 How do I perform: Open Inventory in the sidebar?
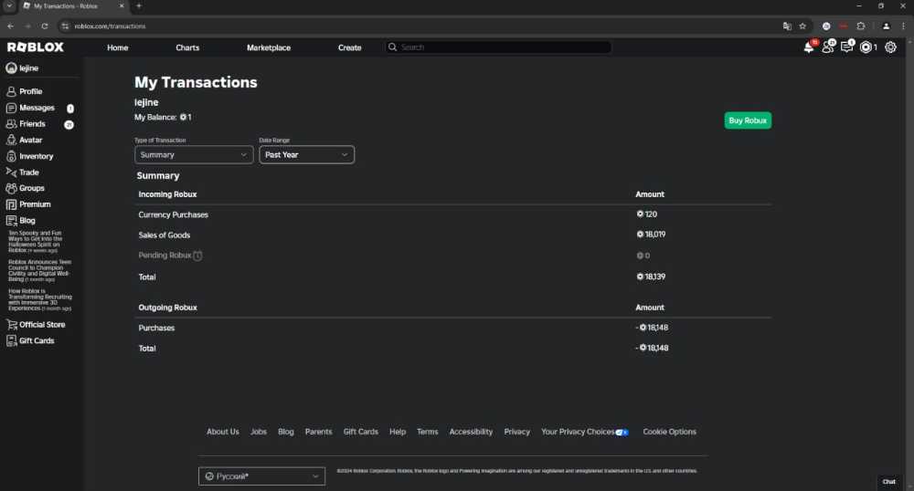tap(36, 156)
